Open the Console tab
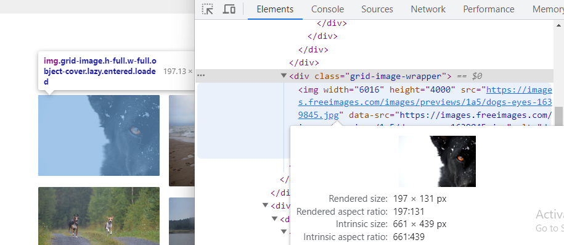564x245 pixels. coord(327,9)
